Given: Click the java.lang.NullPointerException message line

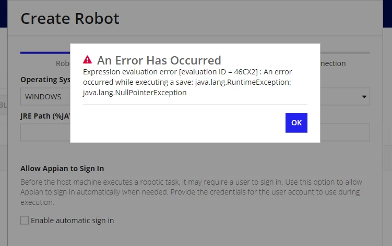Looking at the screenshot, I should coord(135,93).
